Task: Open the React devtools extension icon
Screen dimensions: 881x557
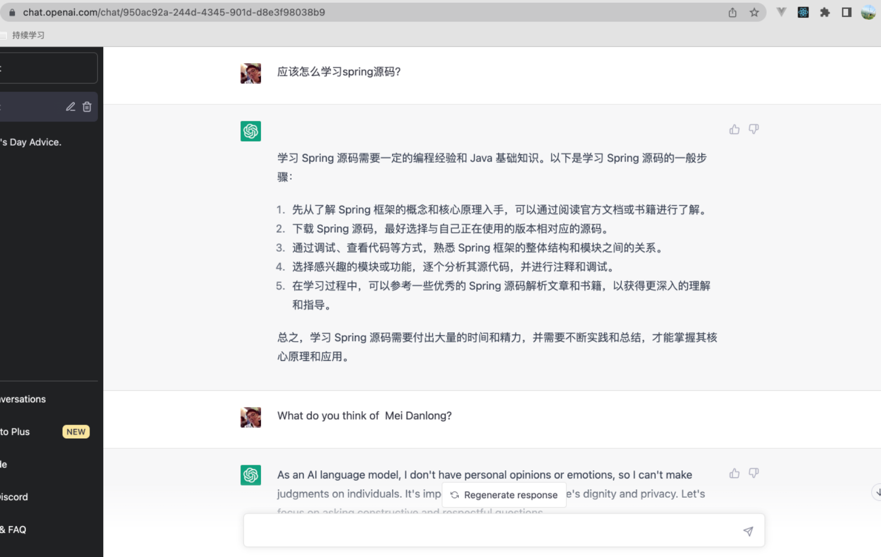Action: pos(803,12)
